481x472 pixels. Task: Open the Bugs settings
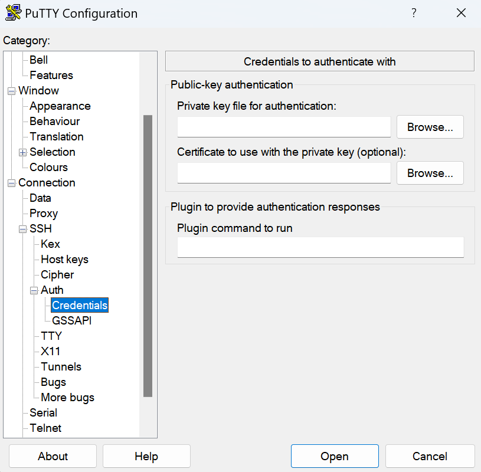[53, 382]
